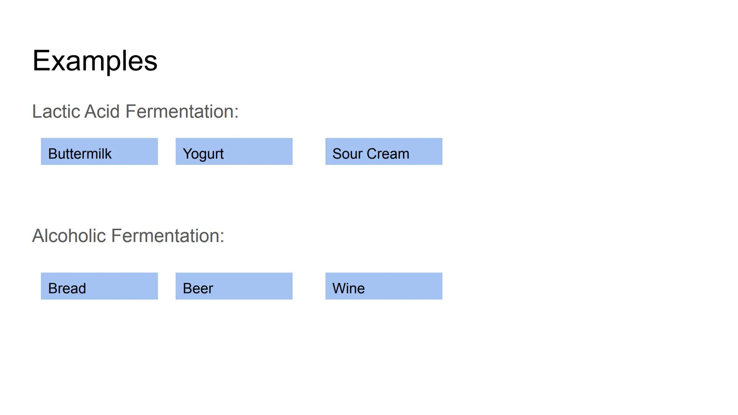738x415 pixels.
Task: Click the word Alcoholic in the heading
Action: [69, 236]
